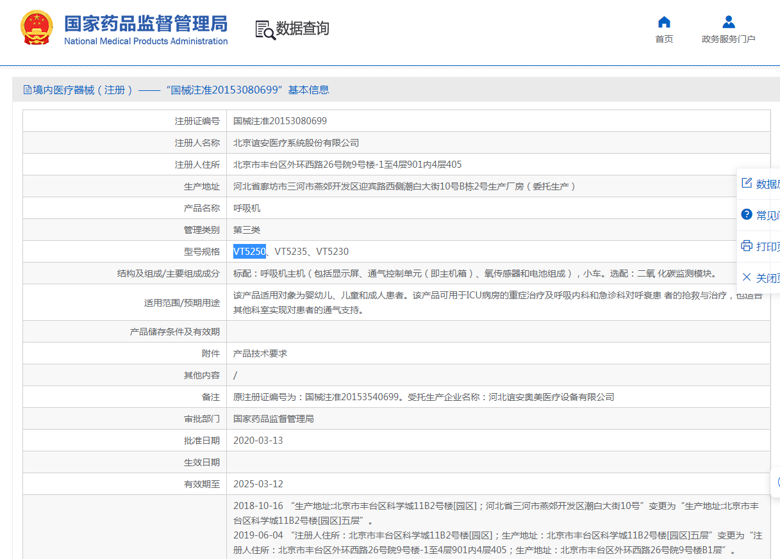Click the VT5230 model text
This screenshot has width=780, height=559.
[x=333, y=252]
